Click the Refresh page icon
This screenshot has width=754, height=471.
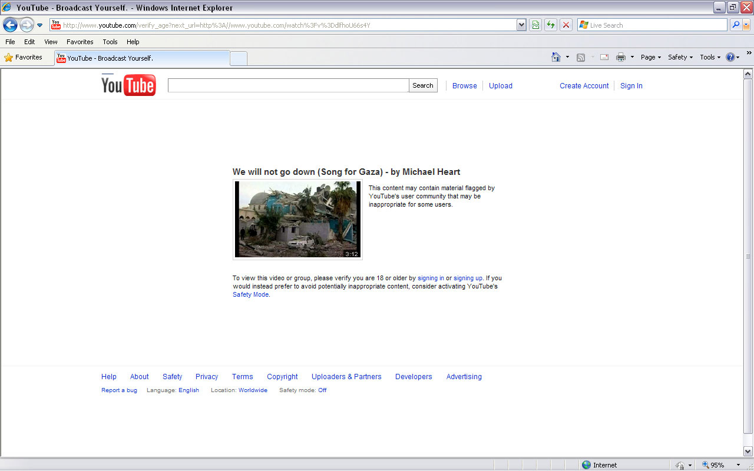tap(551, 25)
